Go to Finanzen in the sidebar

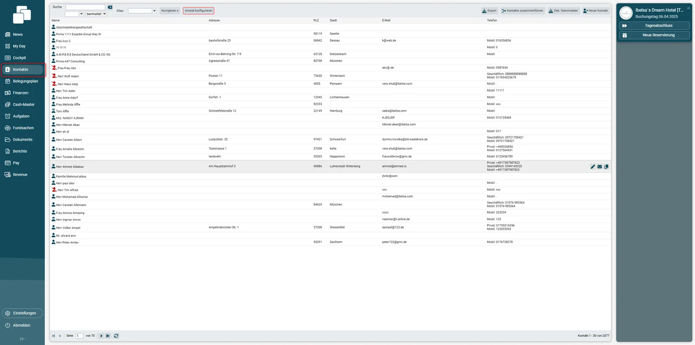20,93
